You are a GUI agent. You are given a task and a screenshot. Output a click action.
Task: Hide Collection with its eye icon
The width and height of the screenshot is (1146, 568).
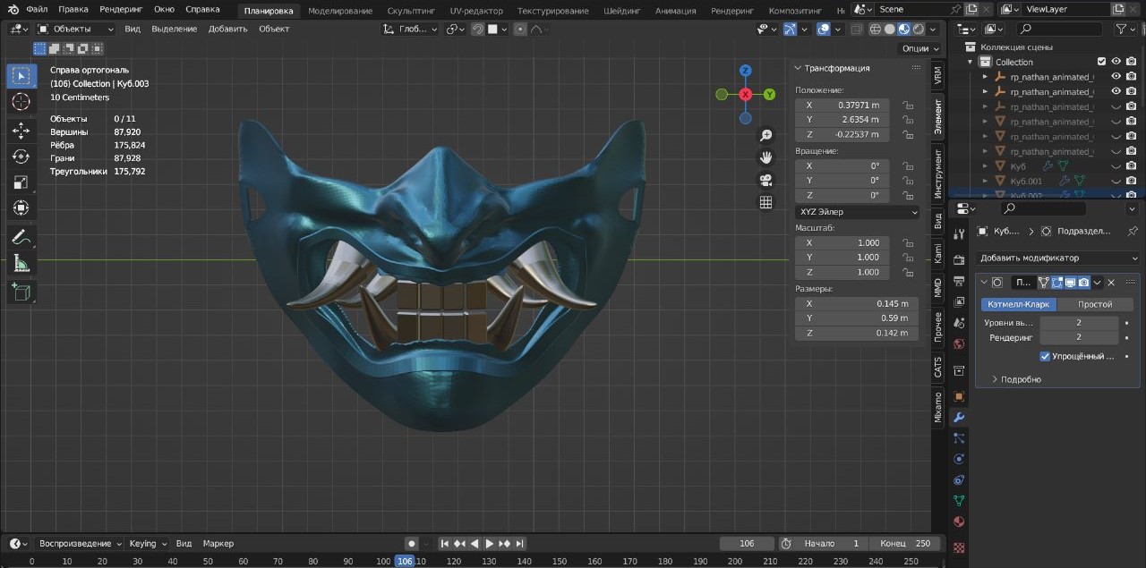pyautogui.click(x=1116, y=62)
